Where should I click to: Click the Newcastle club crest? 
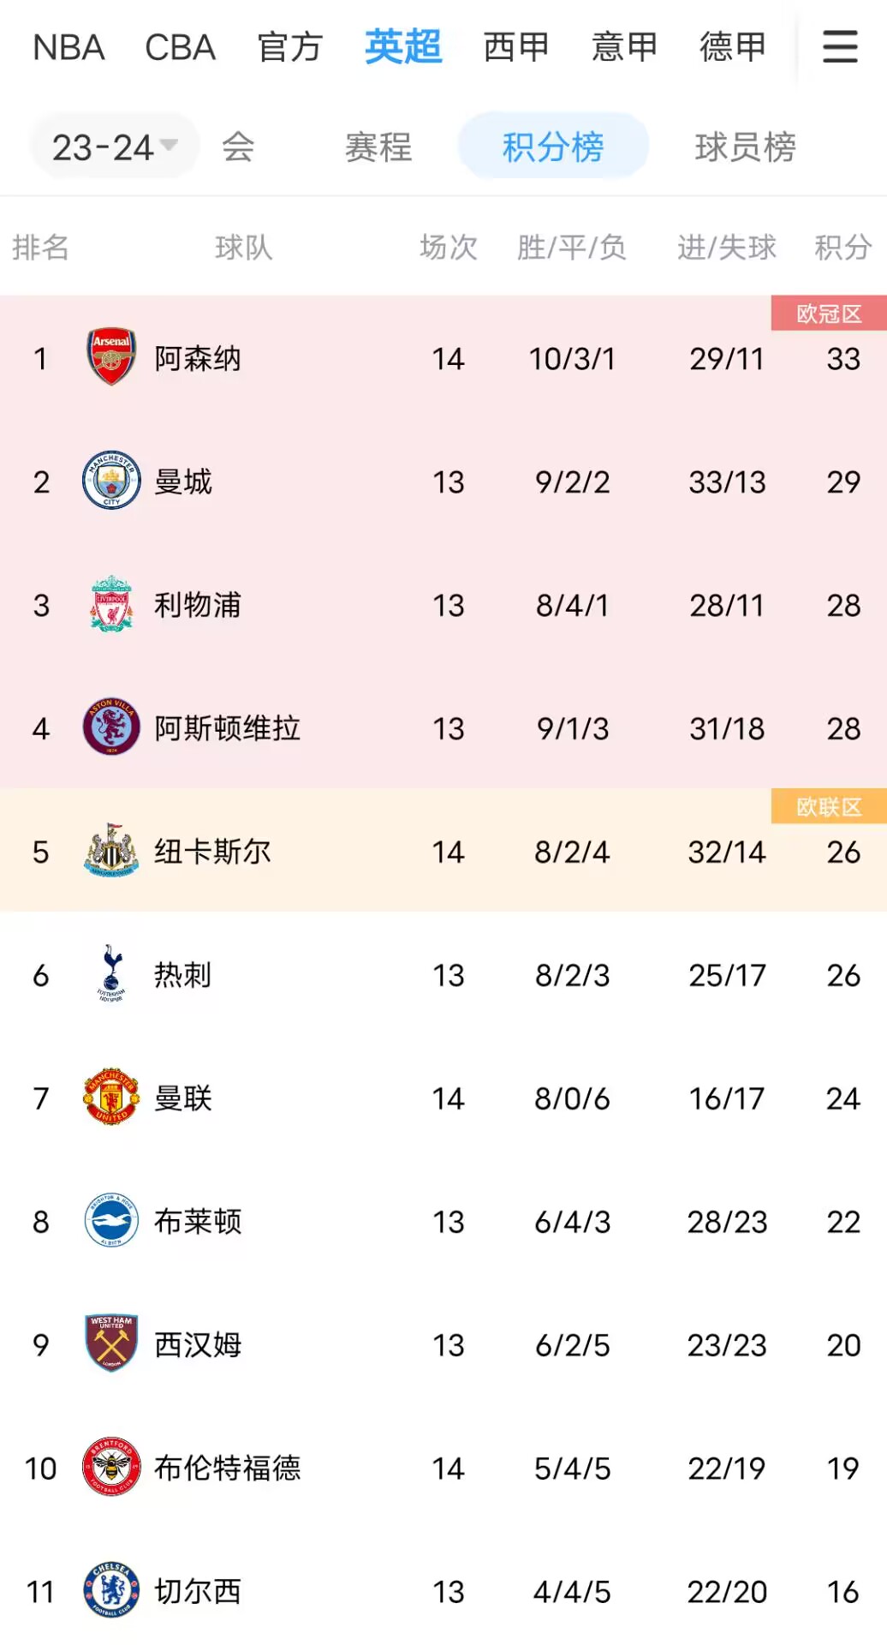[111, 851]
